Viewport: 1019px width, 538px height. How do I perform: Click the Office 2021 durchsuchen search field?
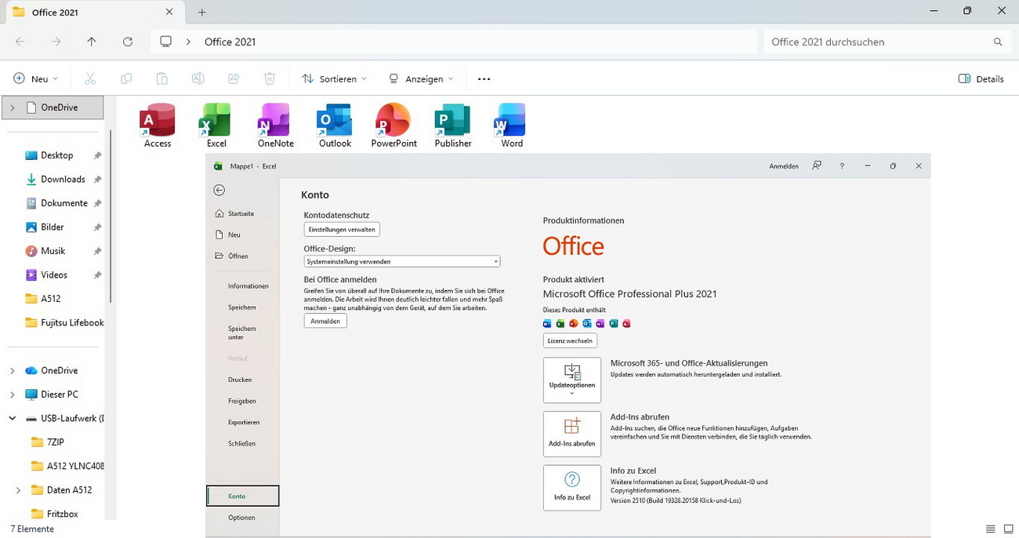pyautogui.click(x=878, y=42)
